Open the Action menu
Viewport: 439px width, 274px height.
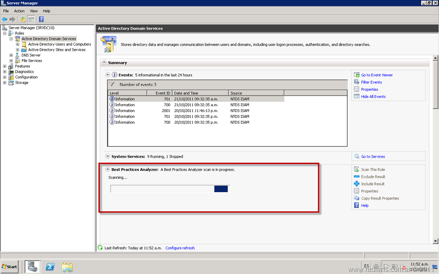click(19, 11)
